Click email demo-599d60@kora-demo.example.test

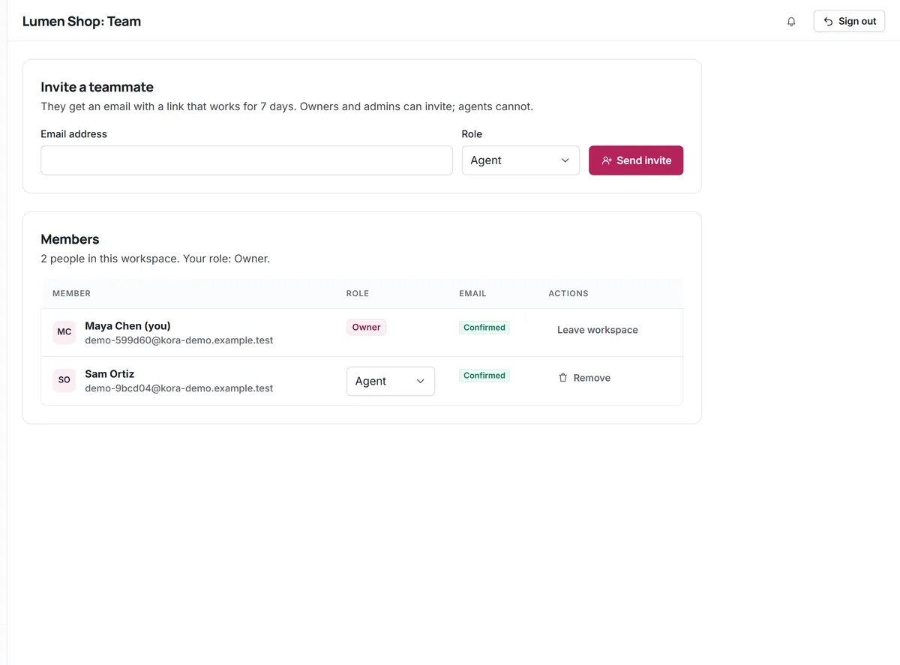click(x=178, y=340)
